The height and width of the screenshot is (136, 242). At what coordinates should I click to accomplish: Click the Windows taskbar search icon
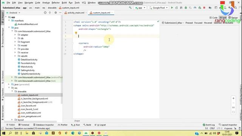(10, 133)
